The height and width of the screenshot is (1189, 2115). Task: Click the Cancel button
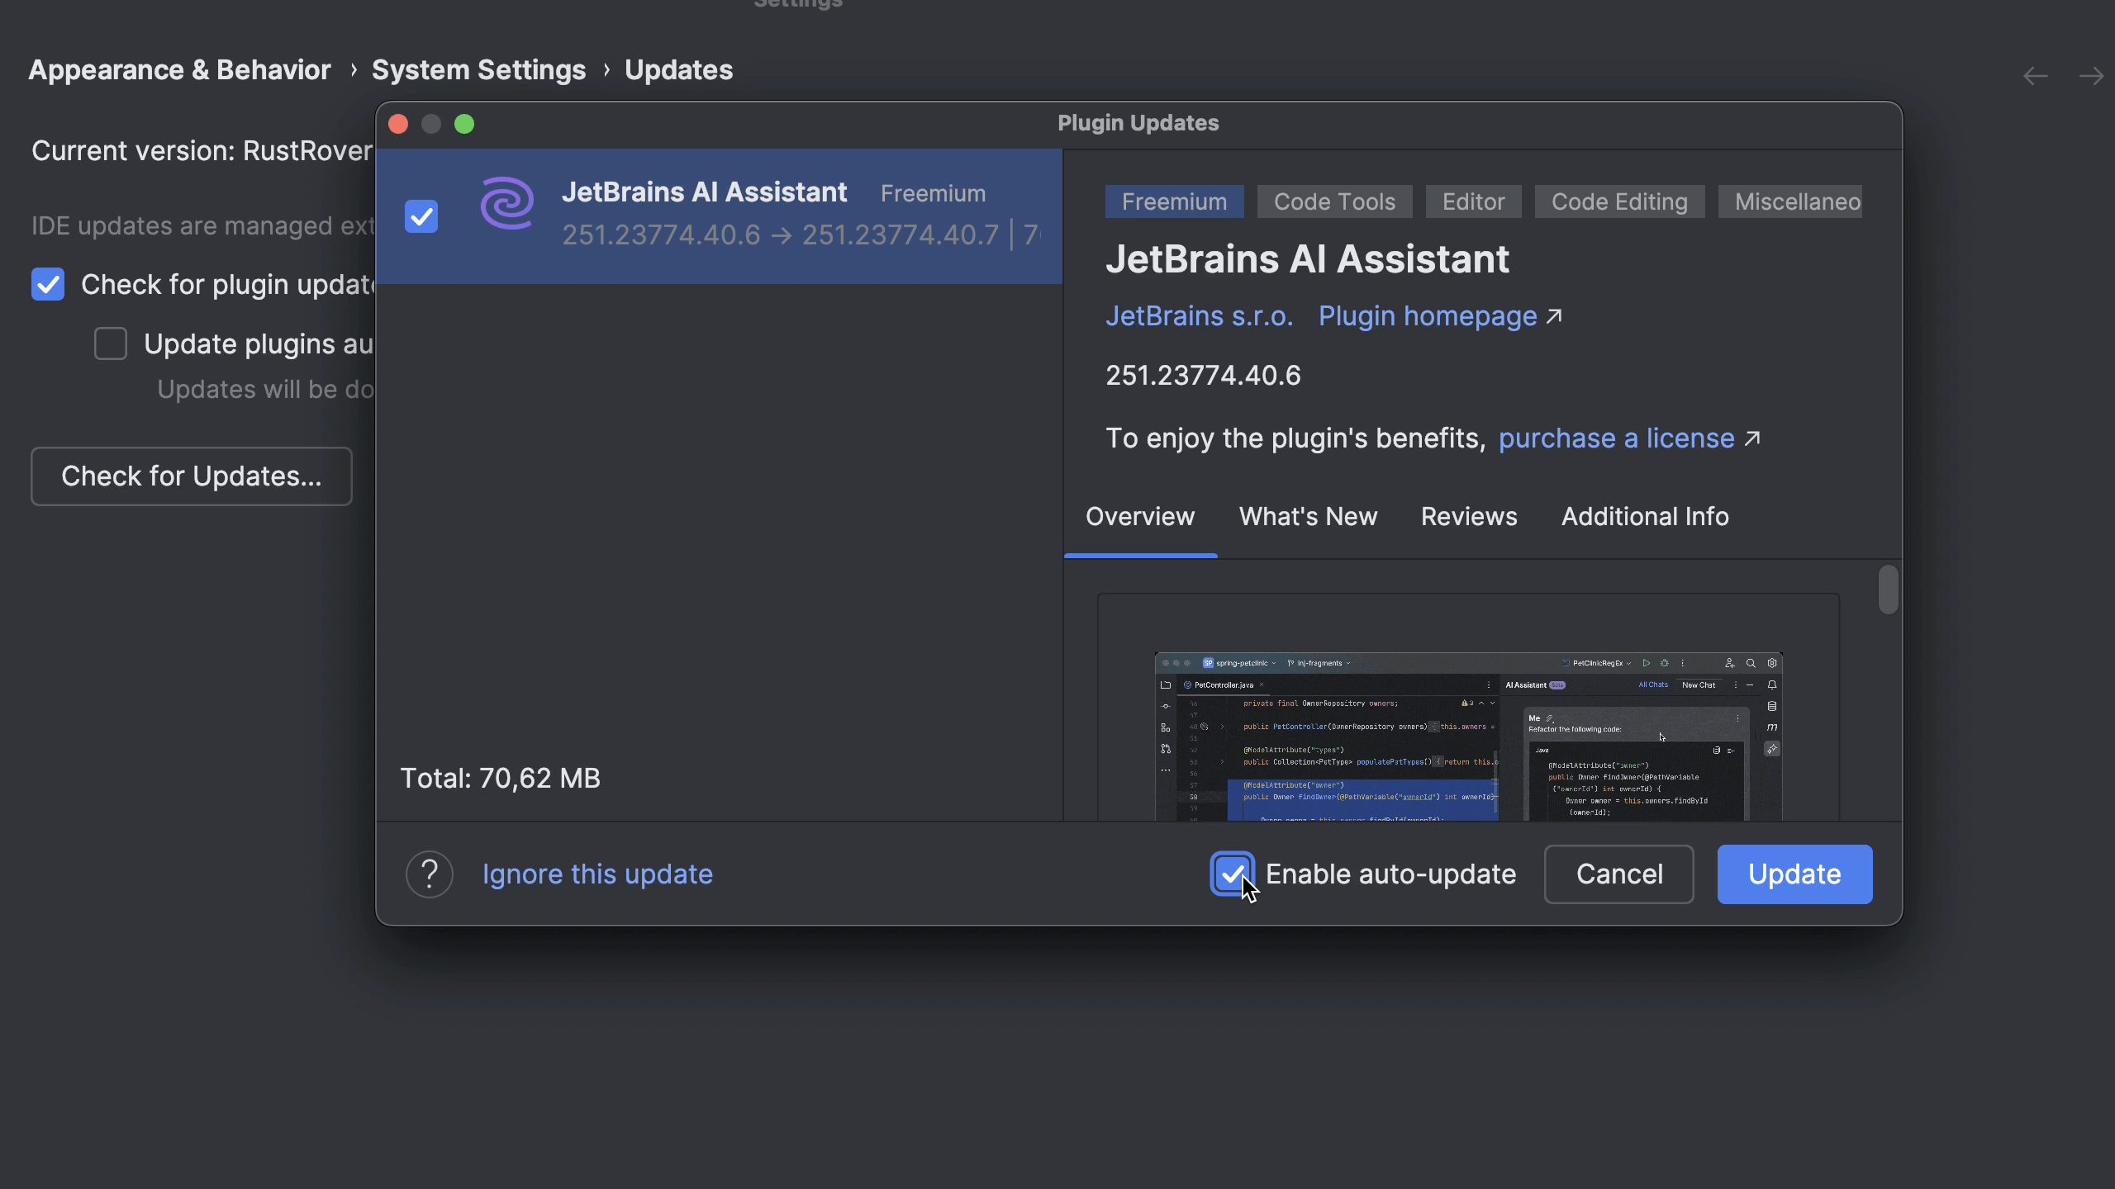coord(1618,874)
